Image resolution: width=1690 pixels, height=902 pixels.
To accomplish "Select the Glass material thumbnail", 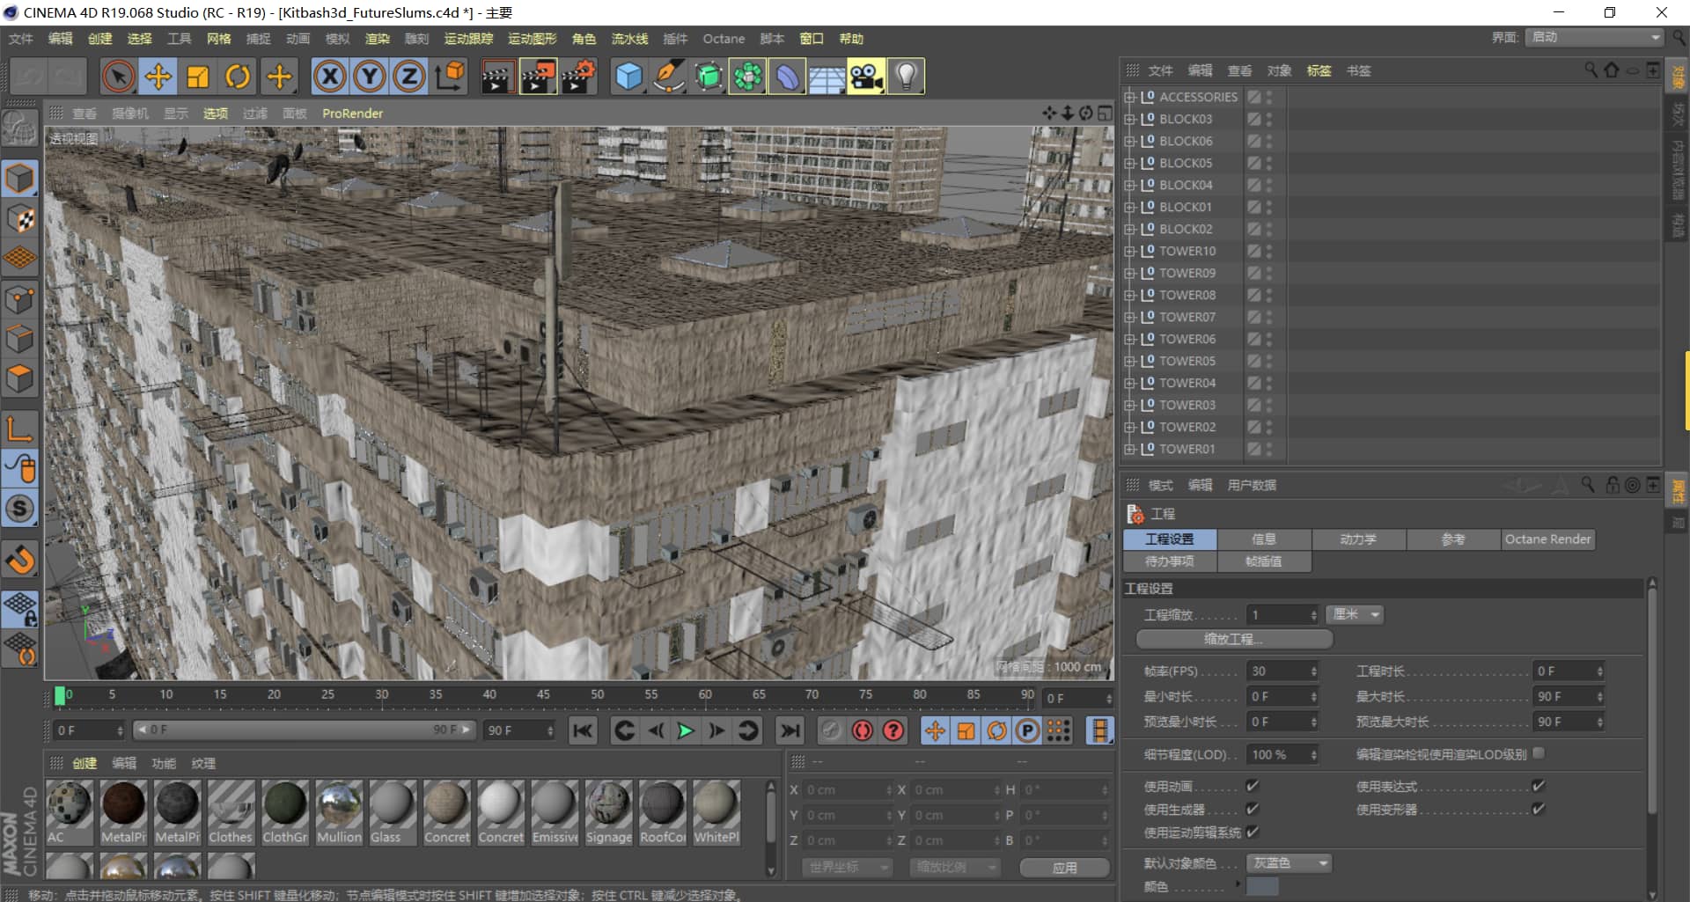I will (x=392, y=812).
